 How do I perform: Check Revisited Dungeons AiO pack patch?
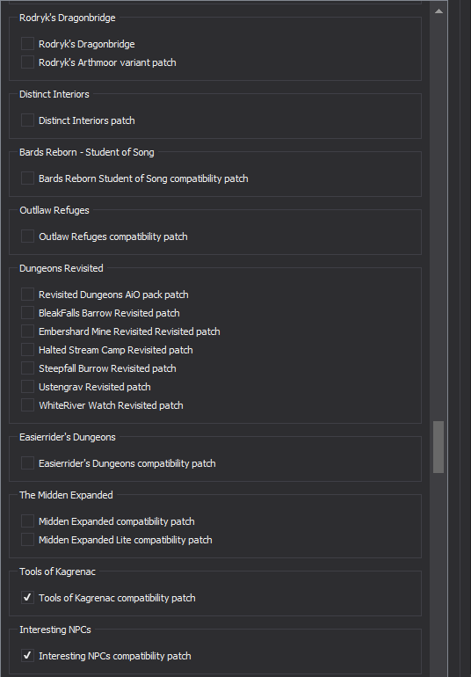(x=27, y=294)
